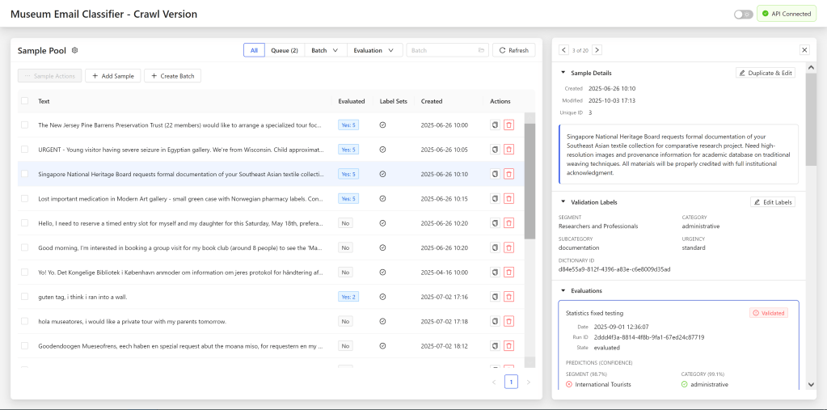Tick checkbox for 'guten tag' sample row
Screen dimensions: 827x410
[25, 297]
